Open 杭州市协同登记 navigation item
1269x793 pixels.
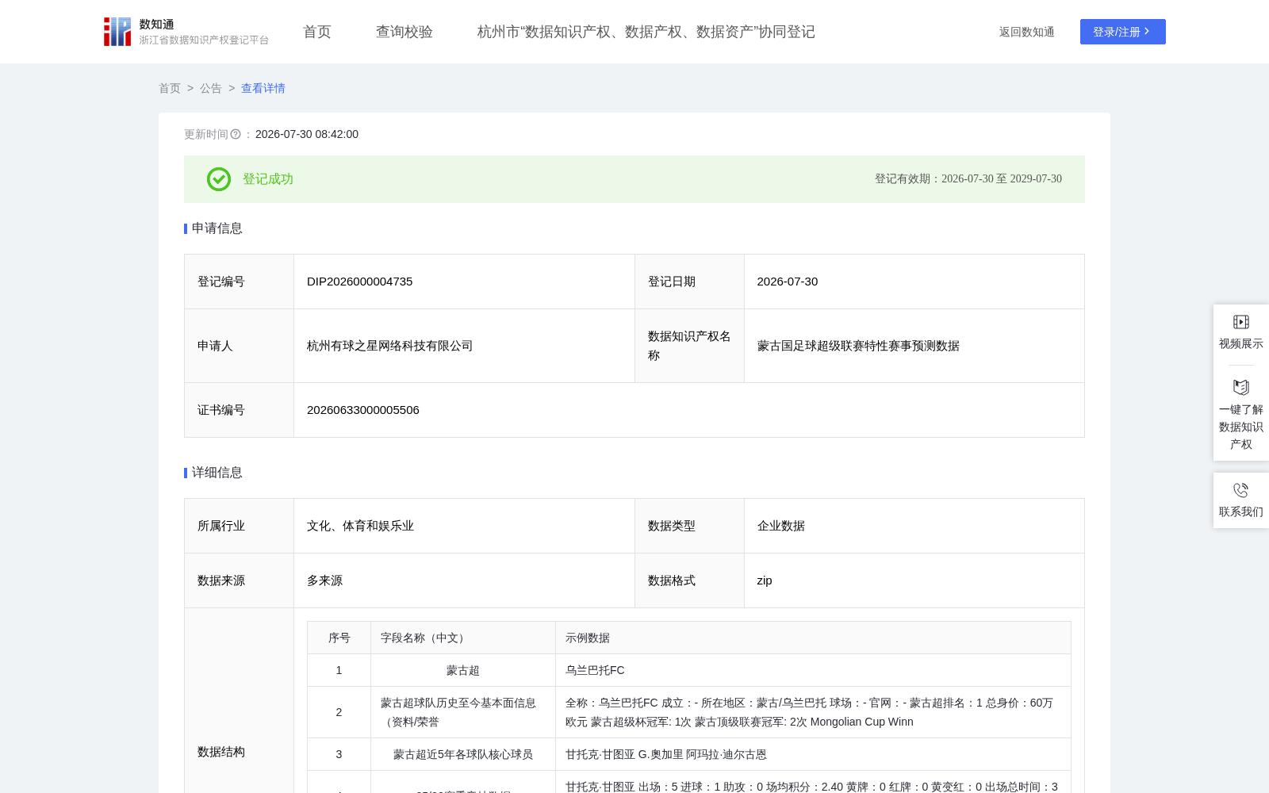(646, 32)
